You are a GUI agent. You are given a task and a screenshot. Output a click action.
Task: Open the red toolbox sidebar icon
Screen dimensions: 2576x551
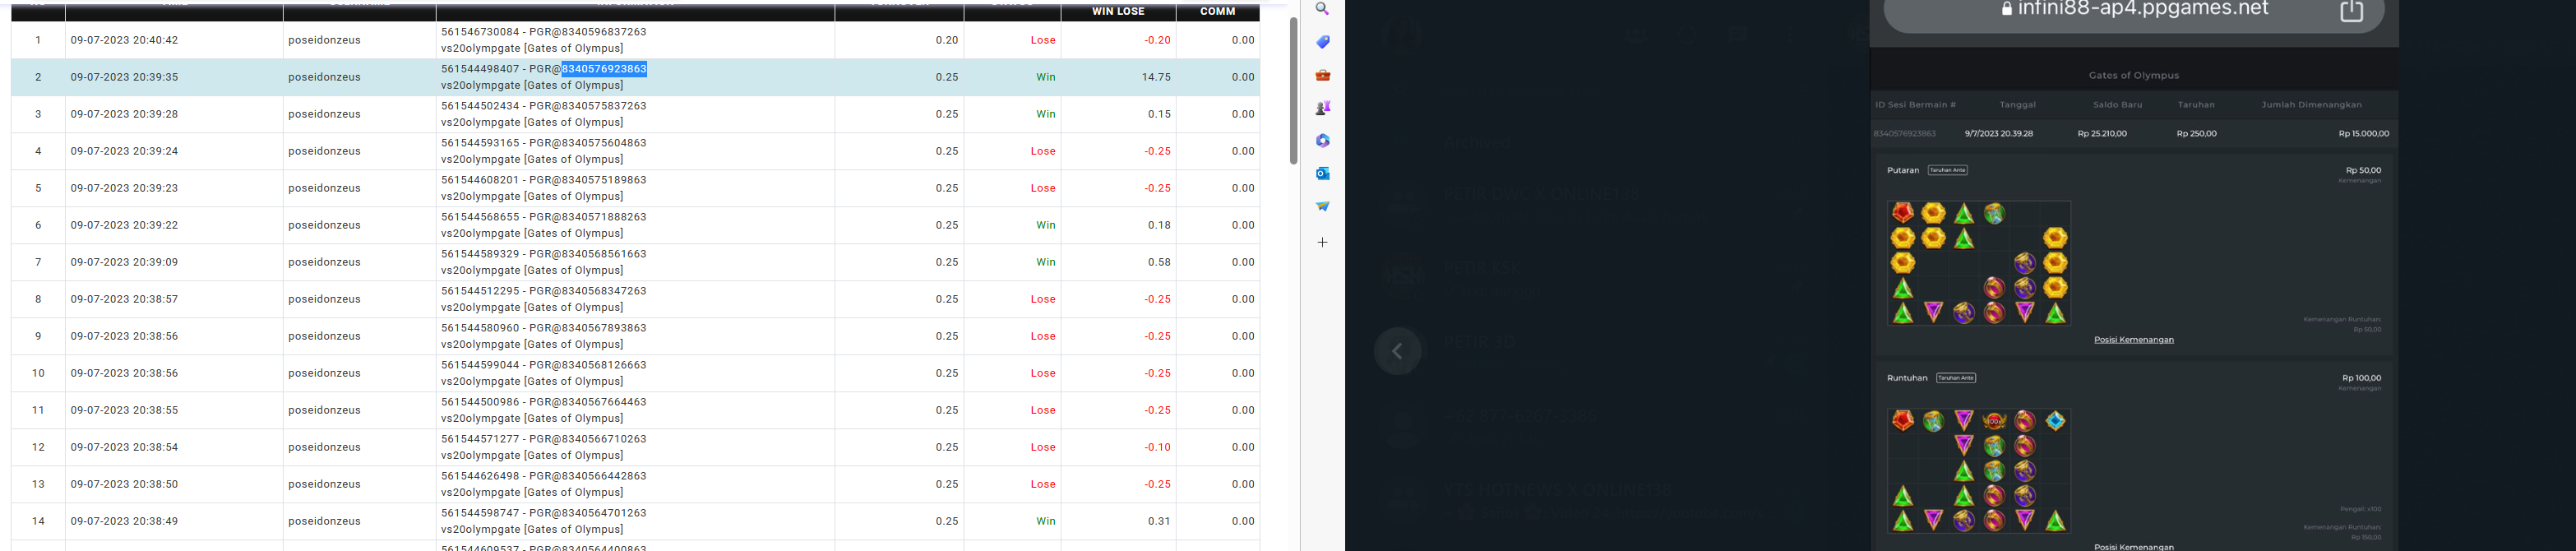1322,75
